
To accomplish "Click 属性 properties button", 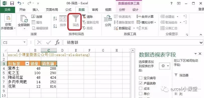I will tap(37, 23).
